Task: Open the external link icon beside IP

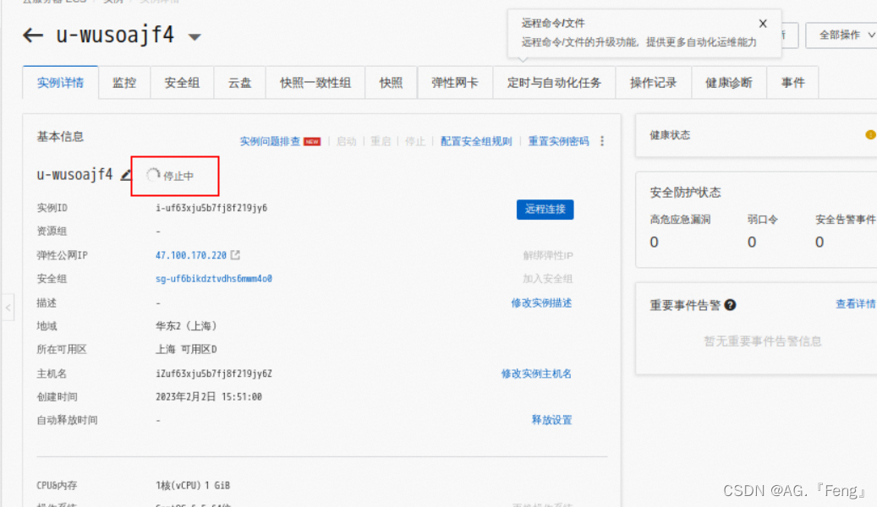Action: [x=235, y=255]
